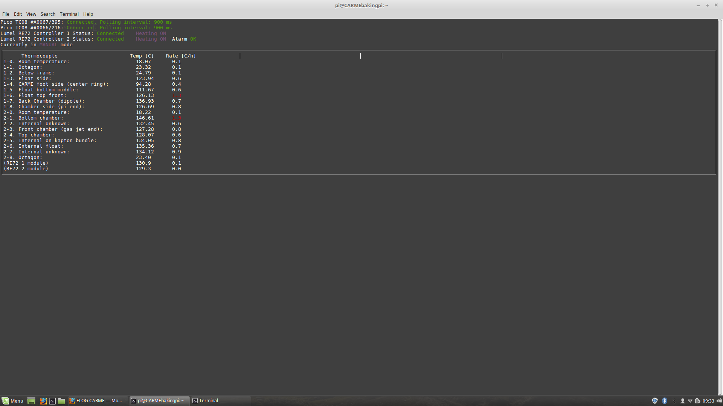The height and width of the screenshot is (406, 723).
Task: Open the File menu
Action: [6, 14]
